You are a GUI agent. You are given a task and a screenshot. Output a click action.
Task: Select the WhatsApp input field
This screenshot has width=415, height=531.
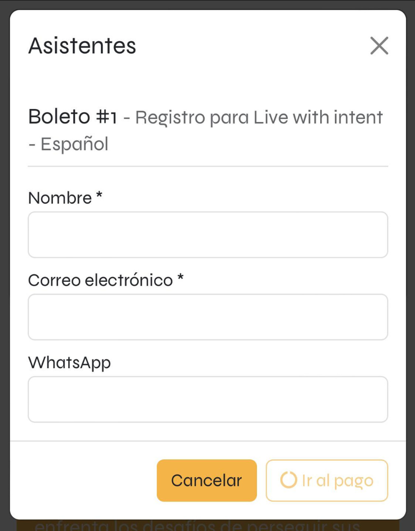coord(208,399)
